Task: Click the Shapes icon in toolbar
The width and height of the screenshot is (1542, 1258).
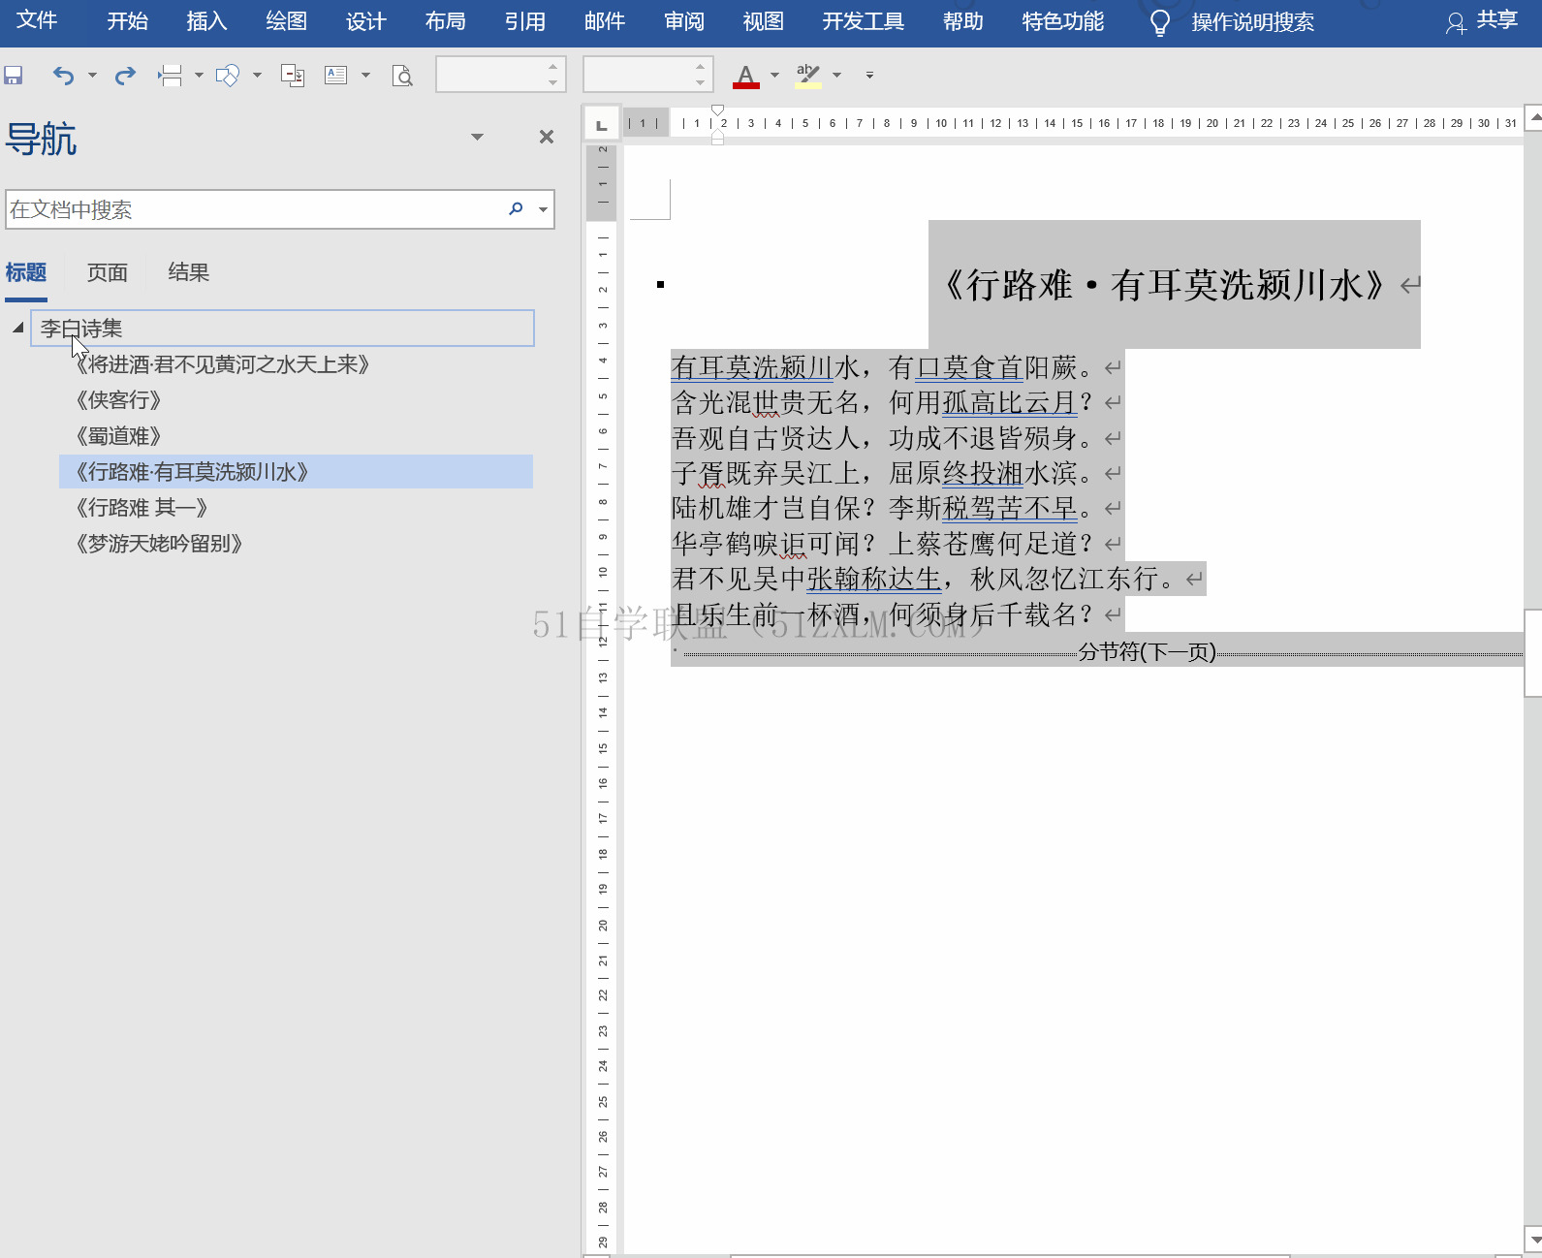Action: tap(228, 76)
